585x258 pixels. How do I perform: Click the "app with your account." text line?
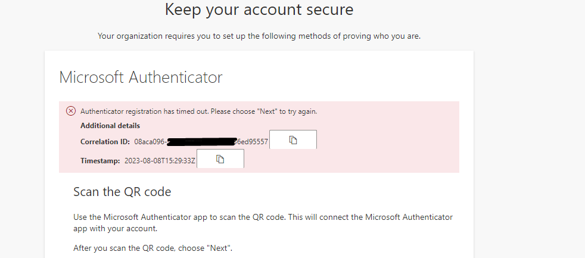[x=116, y=228]
